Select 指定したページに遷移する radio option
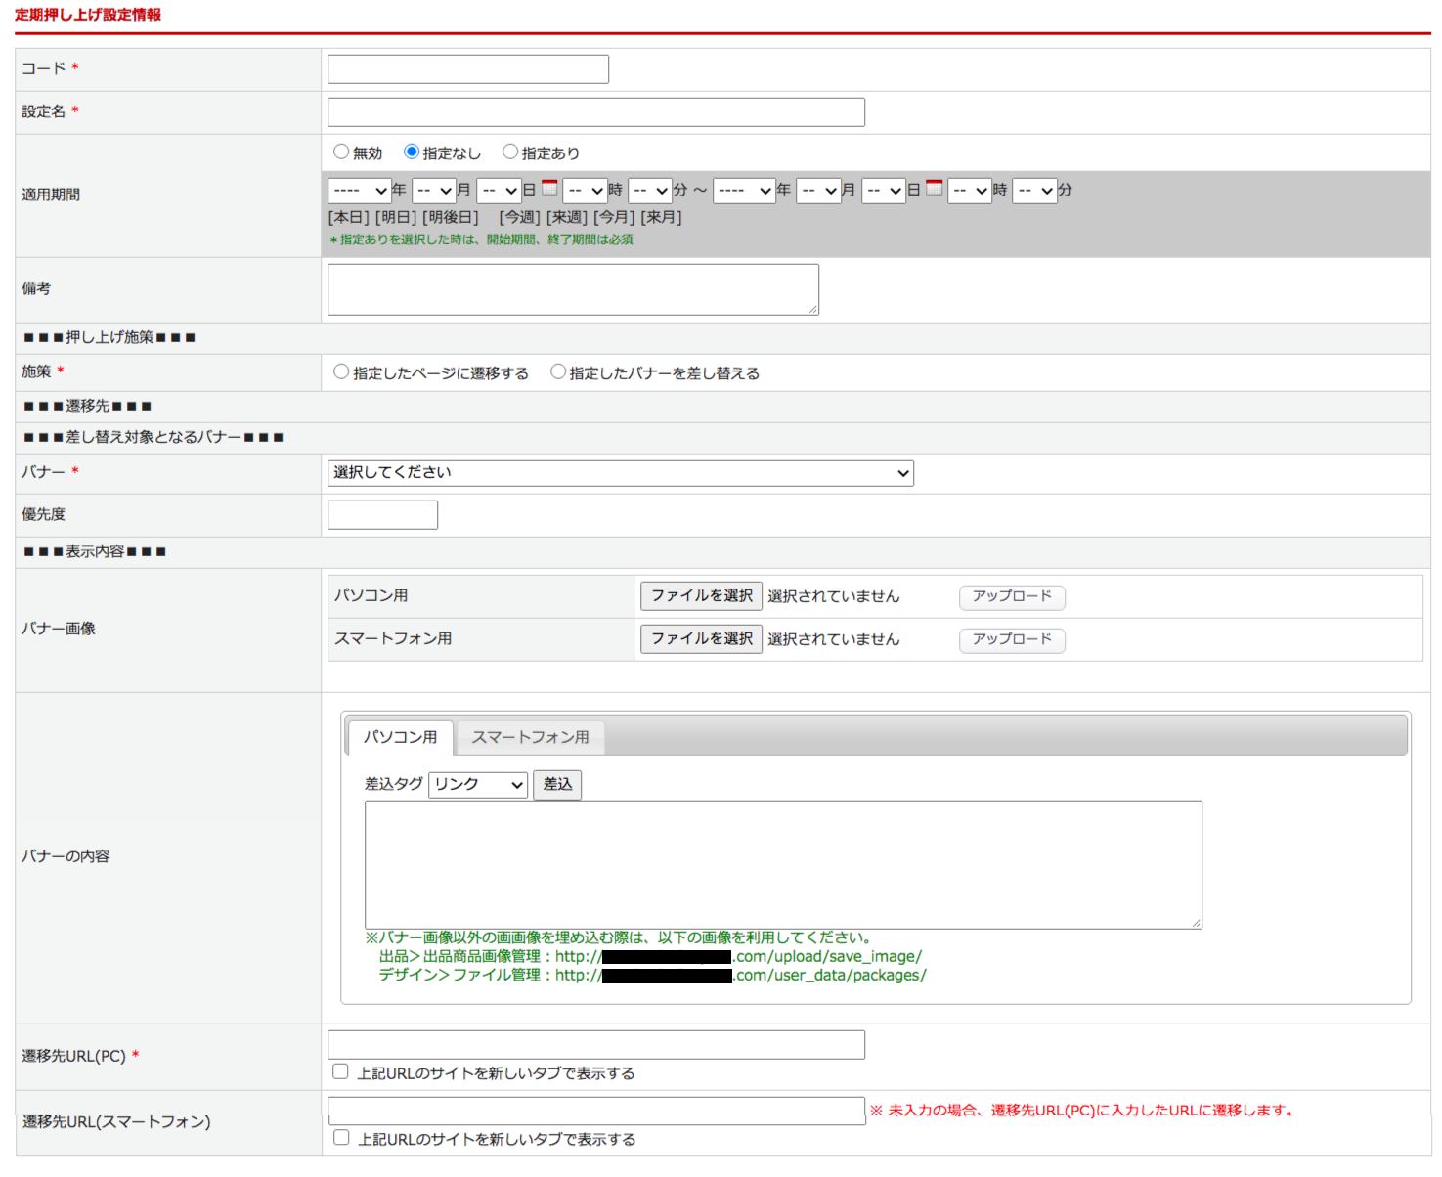Viewport: 1442px width, 1177px height. point(341,371)
